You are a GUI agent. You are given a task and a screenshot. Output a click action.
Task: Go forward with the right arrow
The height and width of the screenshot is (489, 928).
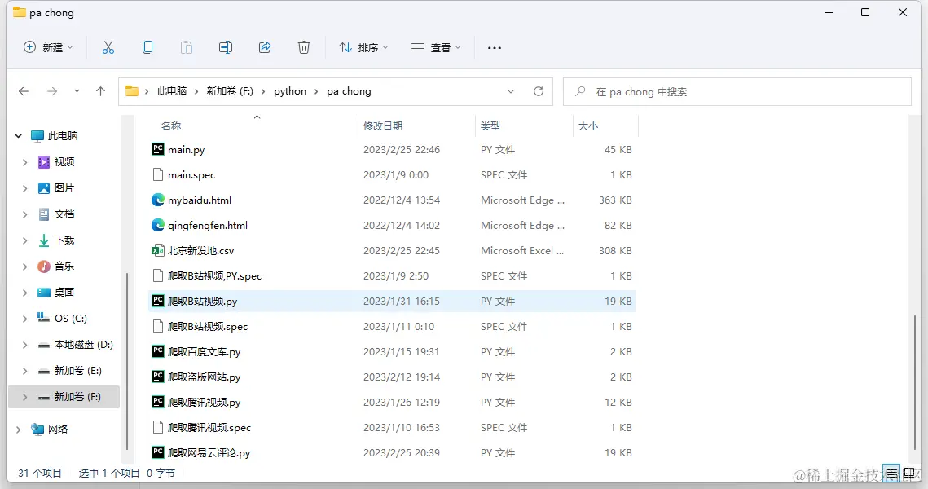click(52, 91)
